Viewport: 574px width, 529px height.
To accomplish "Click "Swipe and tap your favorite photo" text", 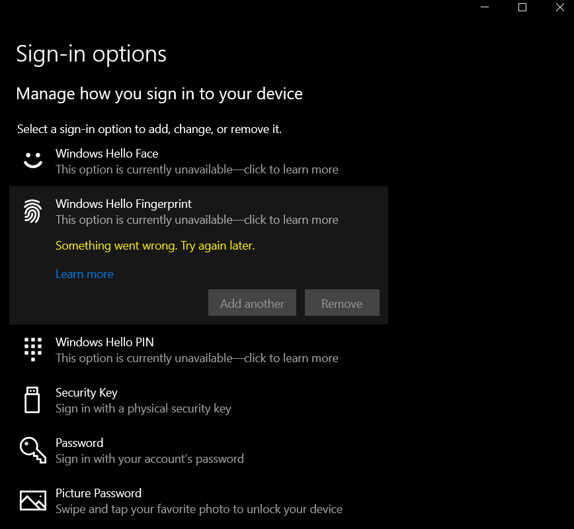I will click(x=143, y=509).
